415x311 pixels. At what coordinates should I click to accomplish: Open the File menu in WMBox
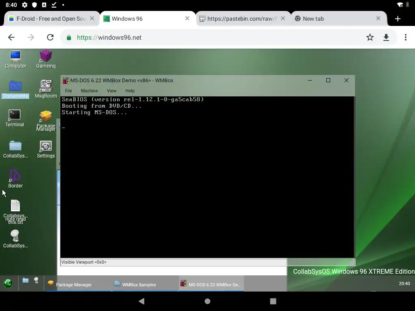(x=68, y=91)
